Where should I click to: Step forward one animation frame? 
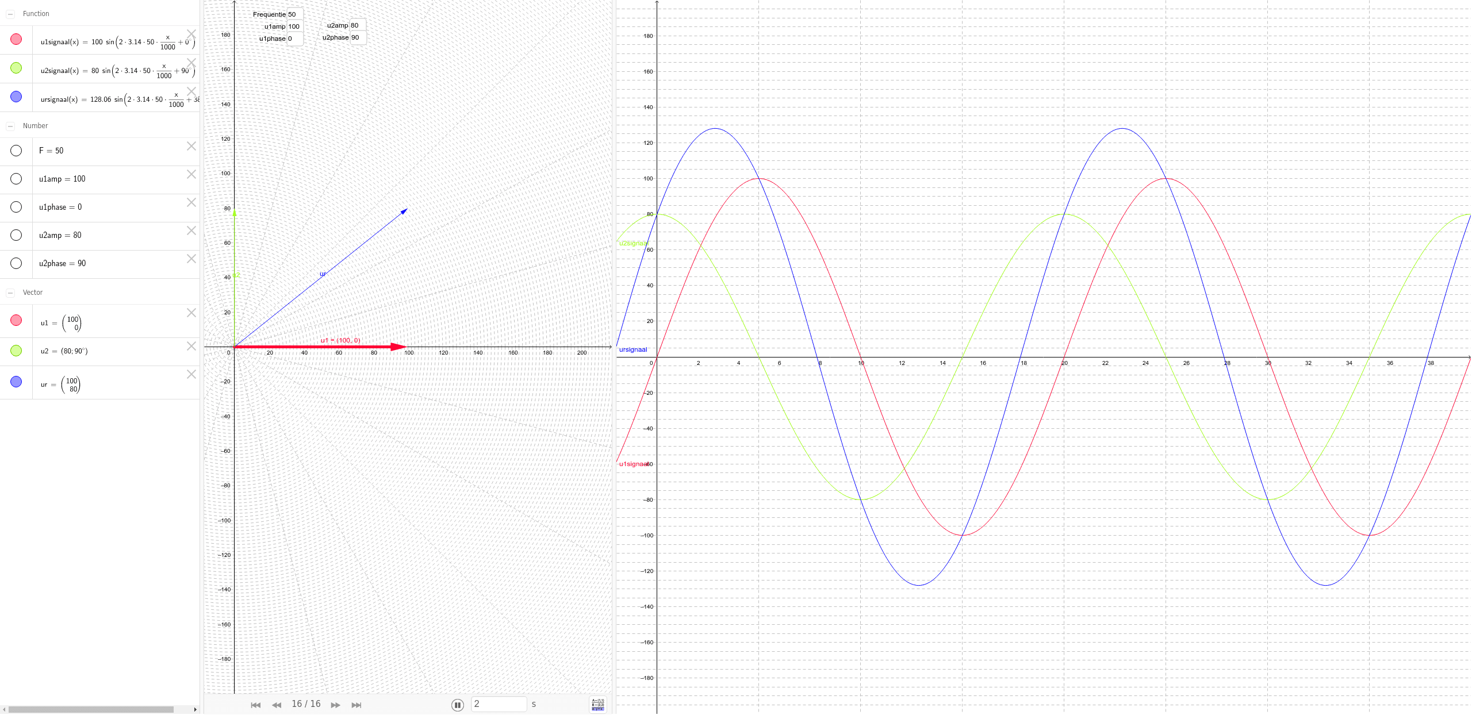tap(335, 704)
